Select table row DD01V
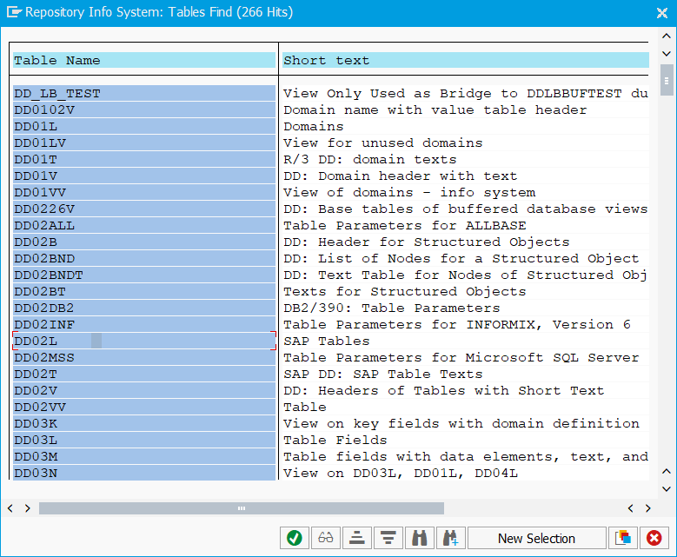 click(x=143, y=176)
